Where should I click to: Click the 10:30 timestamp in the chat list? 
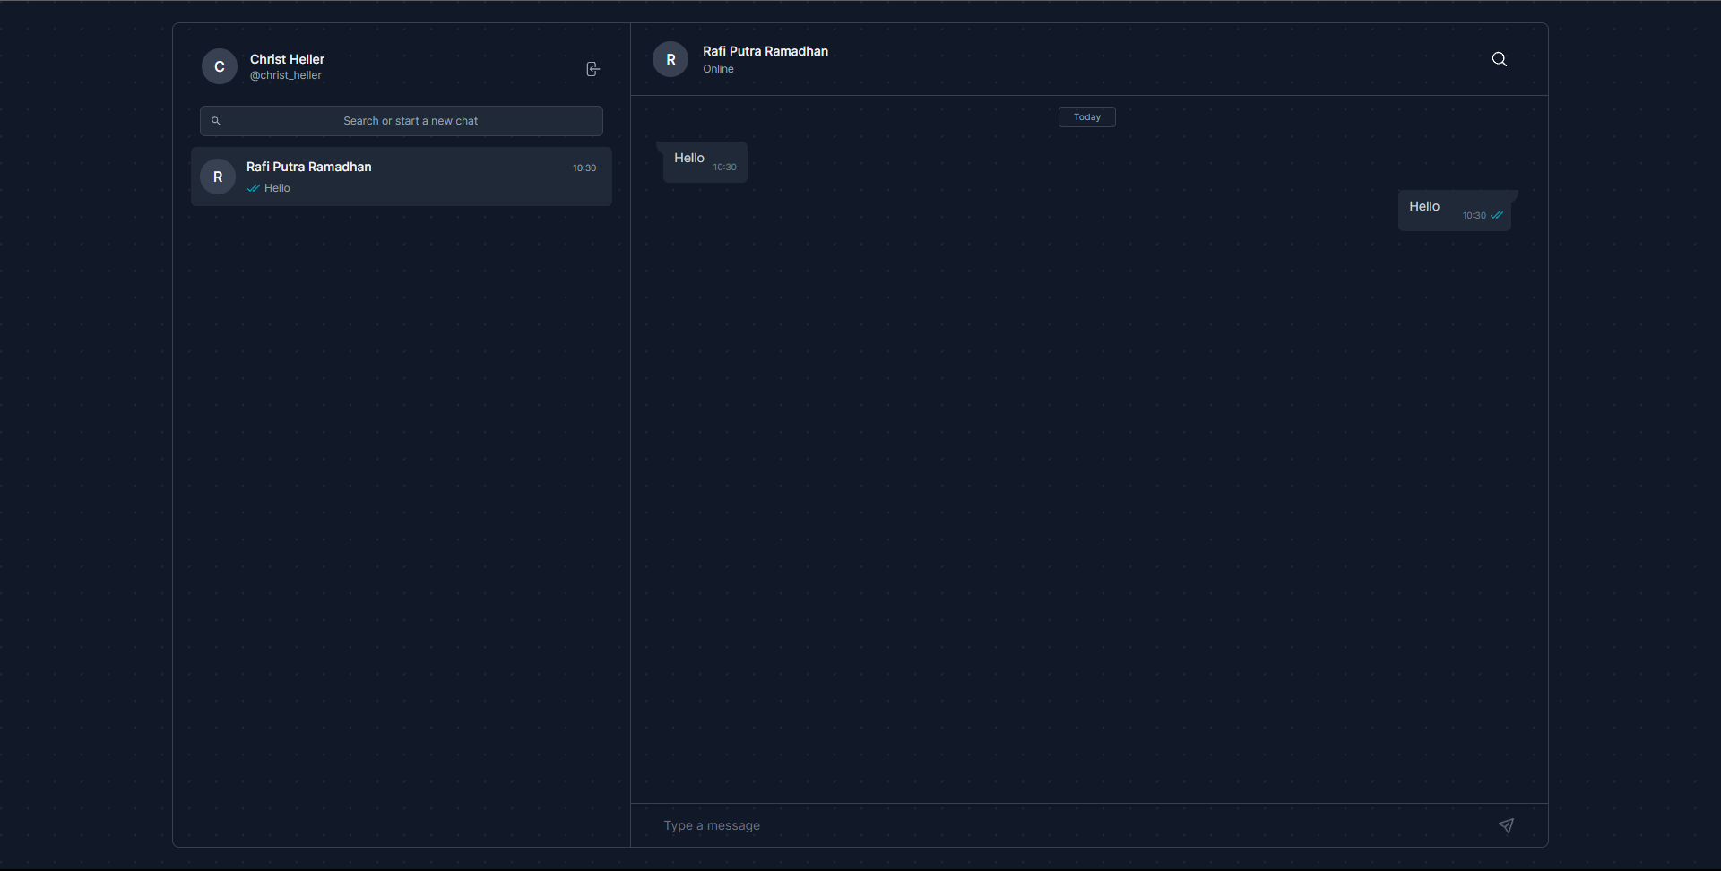(584, 168)
